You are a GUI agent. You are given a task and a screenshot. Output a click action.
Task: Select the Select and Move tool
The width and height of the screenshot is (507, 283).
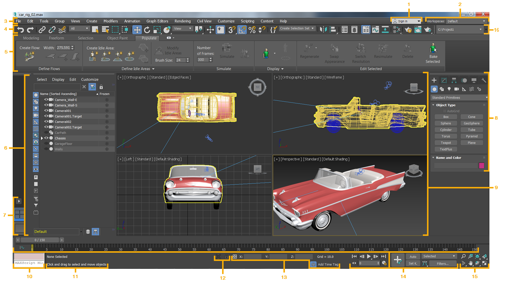click(138, 29)
